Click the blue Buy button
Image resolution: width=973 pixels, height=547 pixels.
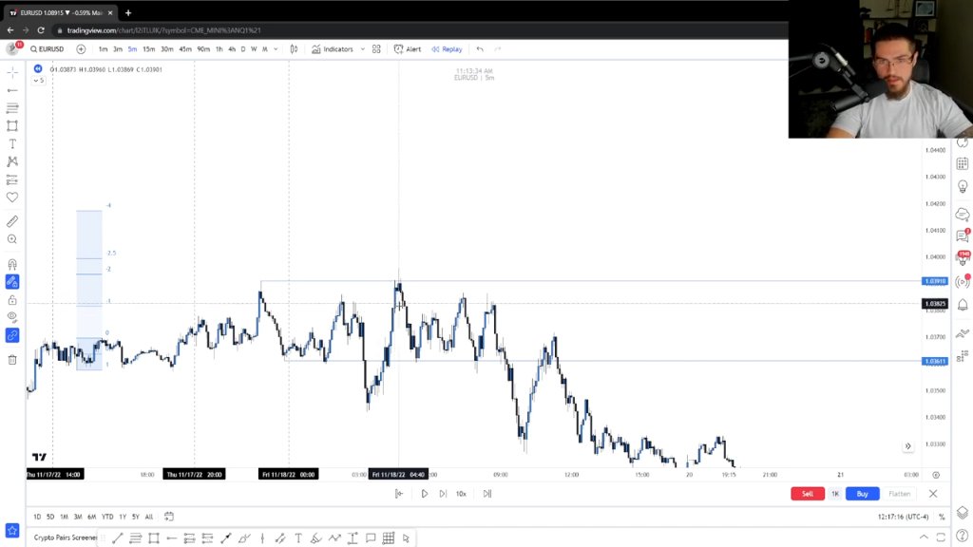tap(862, 494)
